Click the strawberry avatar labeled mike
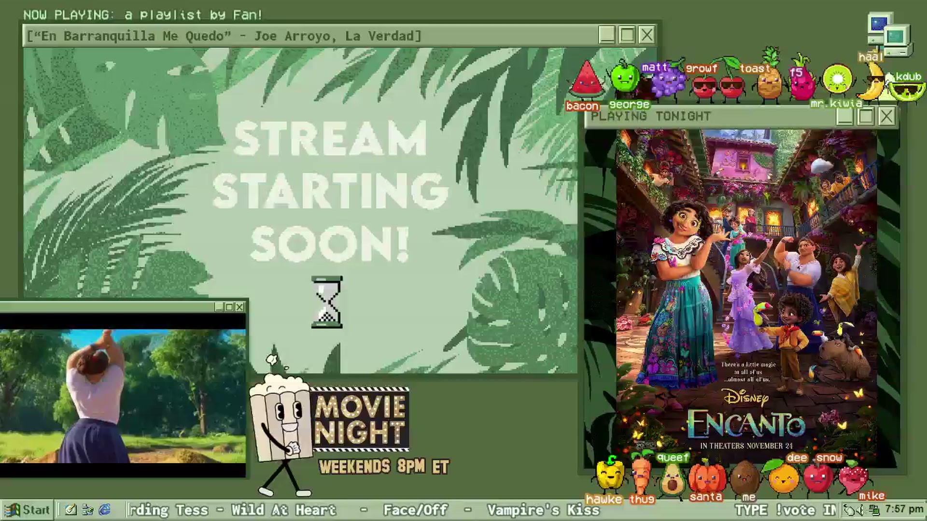Image resolution: width=927 pixels, height=521 pixels. point(854,478)
